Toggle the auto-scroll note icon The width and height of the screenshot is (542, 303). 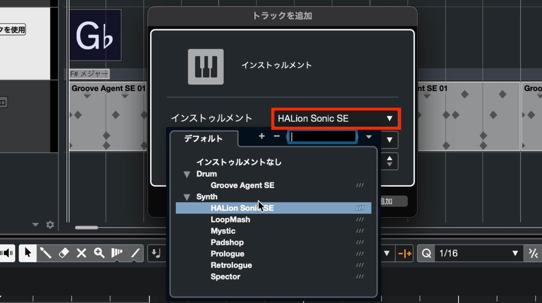coord(156,253)
